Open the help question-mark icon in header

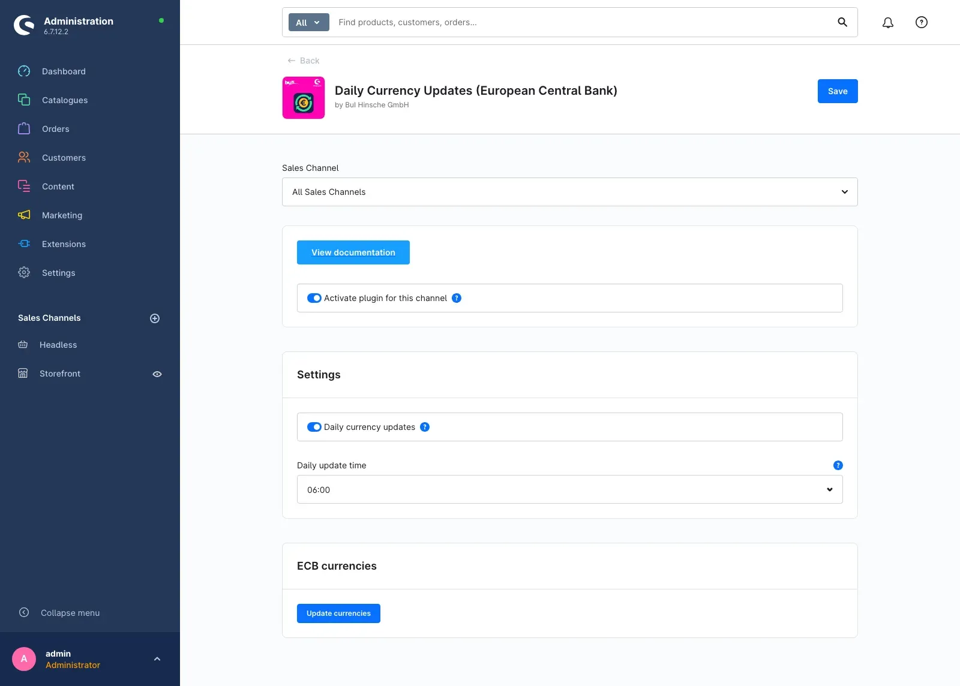click(x=922, y=22)
